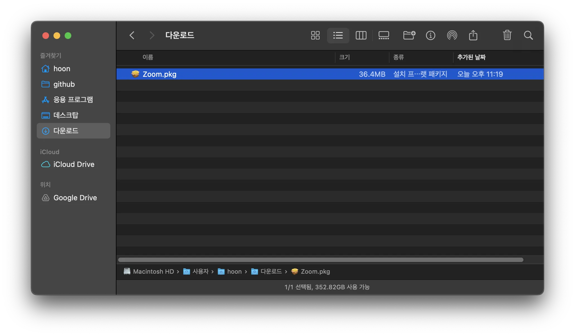Open the Get Info button
The image size is (575, 336).
pos(430,35)
